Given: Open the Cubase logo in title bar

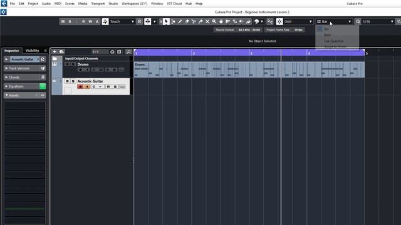Looking at the screenshot, I should [x=4, y=12].
